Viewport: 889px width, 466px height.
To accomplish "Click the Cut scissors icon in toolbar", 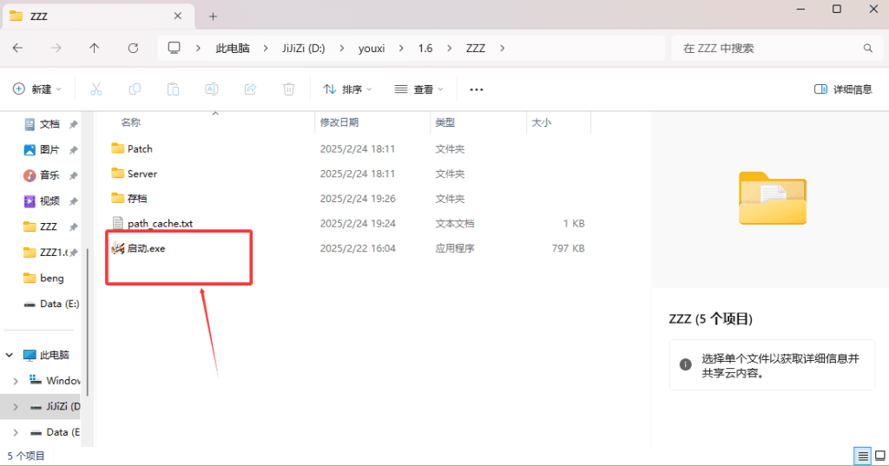I will 96,89.
